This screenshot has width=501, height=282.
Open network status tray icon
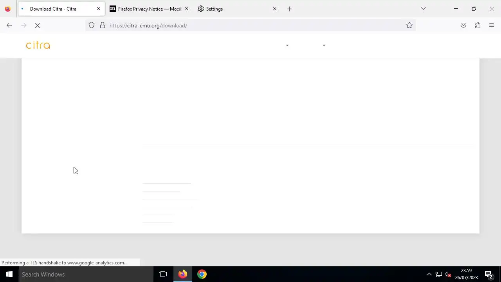(x=439, y=274)
